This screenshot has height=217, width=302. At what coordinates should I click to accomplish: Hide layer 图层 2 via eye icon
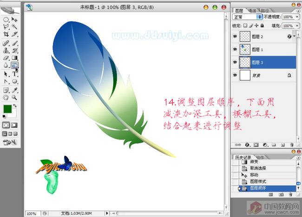click(235, 36)
